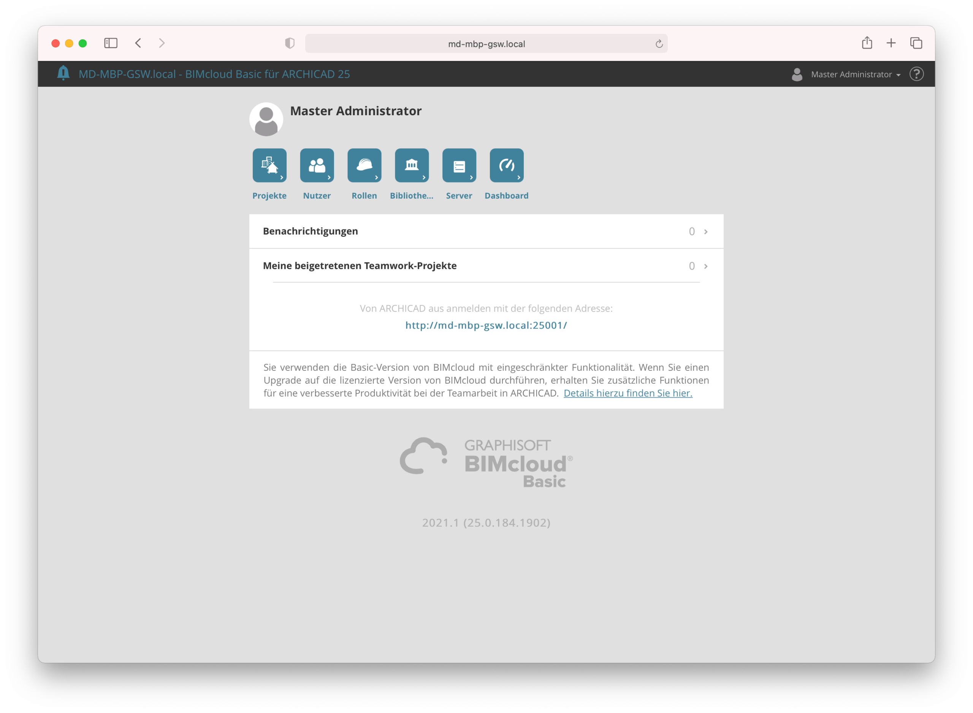Viewport: 973px width, 713px height.
Task: Open the Server icon tile
Action: [460, 165]
